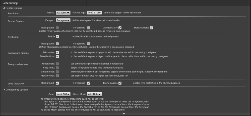Collapse the Compositing Options group

4,90
